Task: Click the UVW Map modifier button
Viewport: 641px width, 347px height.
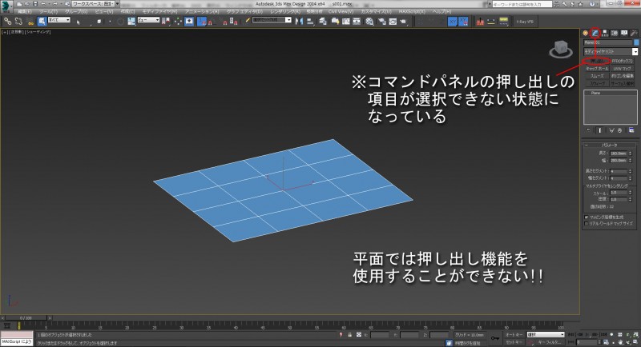Action: pyautogui.click(x=623, y=68)
